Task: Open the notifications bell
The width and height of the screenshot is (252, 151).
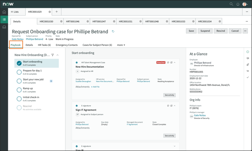Action: 238,4
